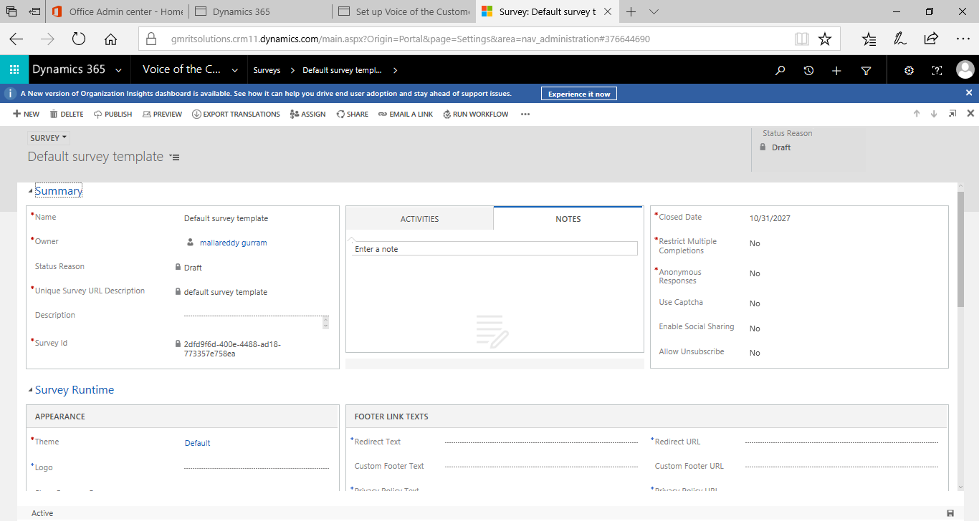Click the Enter a note field
The image size is (979, 521).
495,249
